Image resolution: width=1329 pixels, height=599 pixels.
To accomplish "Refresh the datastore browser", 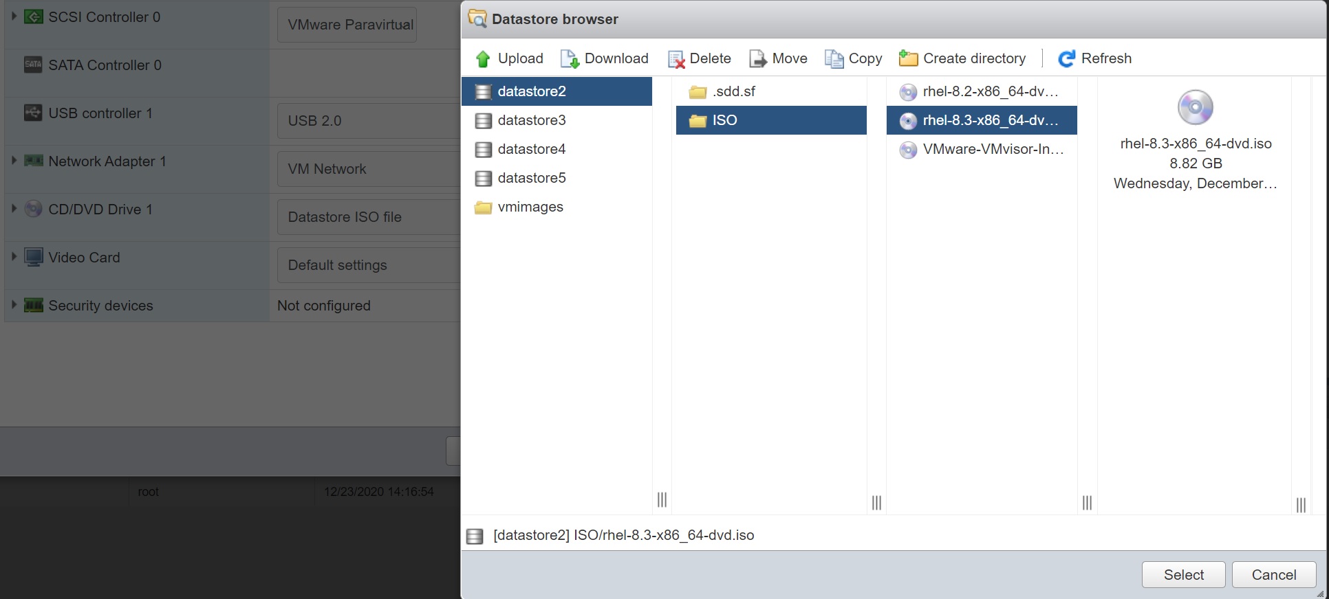I will 1095,58.
